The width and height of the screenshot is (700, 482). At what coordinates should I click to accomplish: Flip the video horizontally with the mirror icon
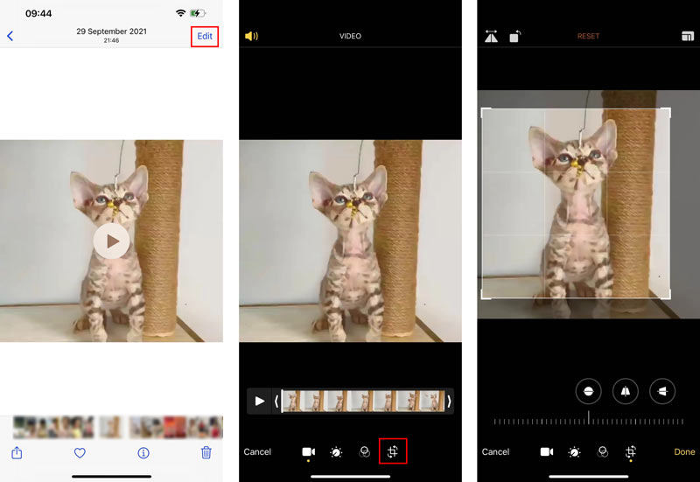tap(491, 36)
